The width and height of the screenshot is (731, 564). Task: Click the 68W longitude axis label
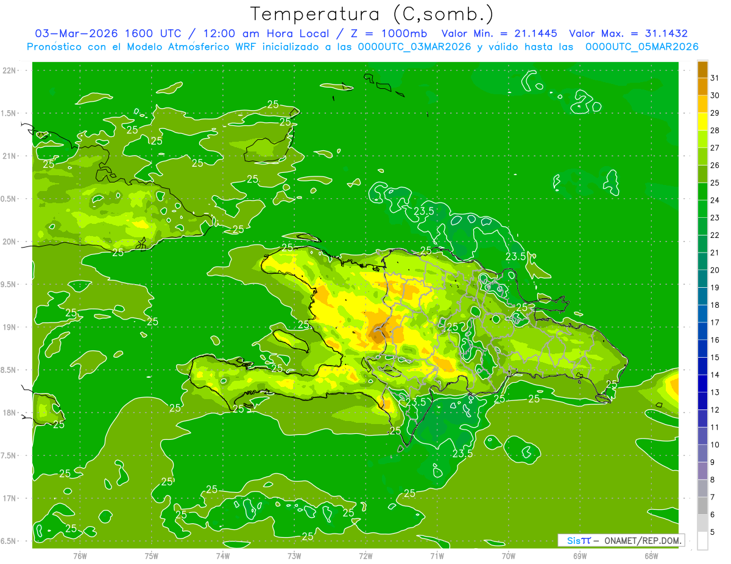coord(651,555)
